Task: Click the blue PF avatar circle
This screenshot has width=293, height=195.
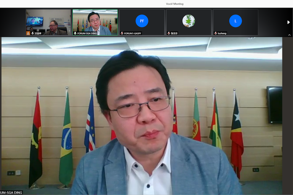Action: (x=142, y=21)
